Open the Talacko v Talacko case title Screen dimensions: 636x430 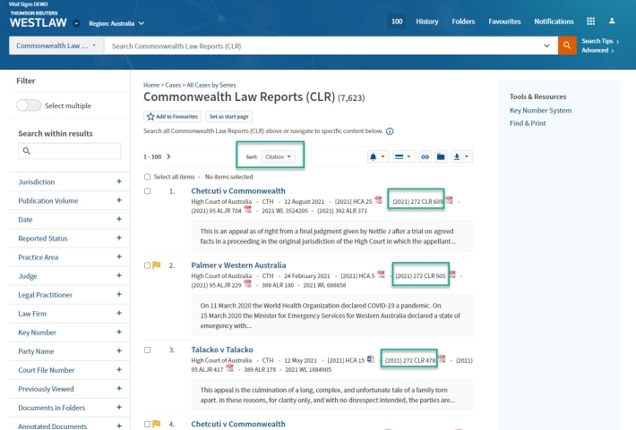click(x=222, y=350)
